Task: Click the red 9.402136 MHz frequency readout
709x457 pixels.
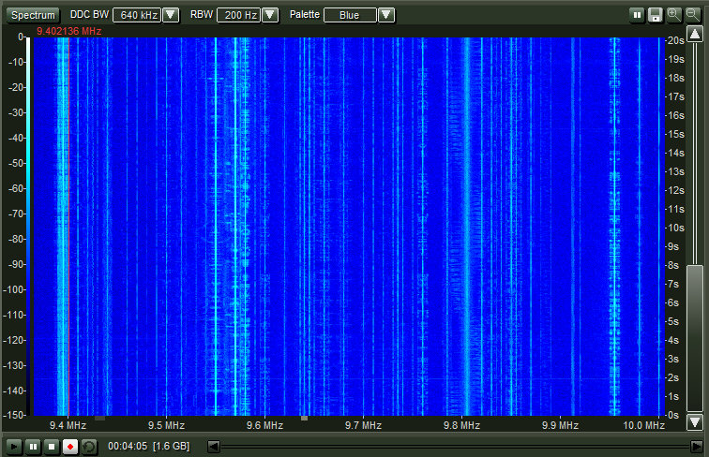Action: [x=68, y=31]
